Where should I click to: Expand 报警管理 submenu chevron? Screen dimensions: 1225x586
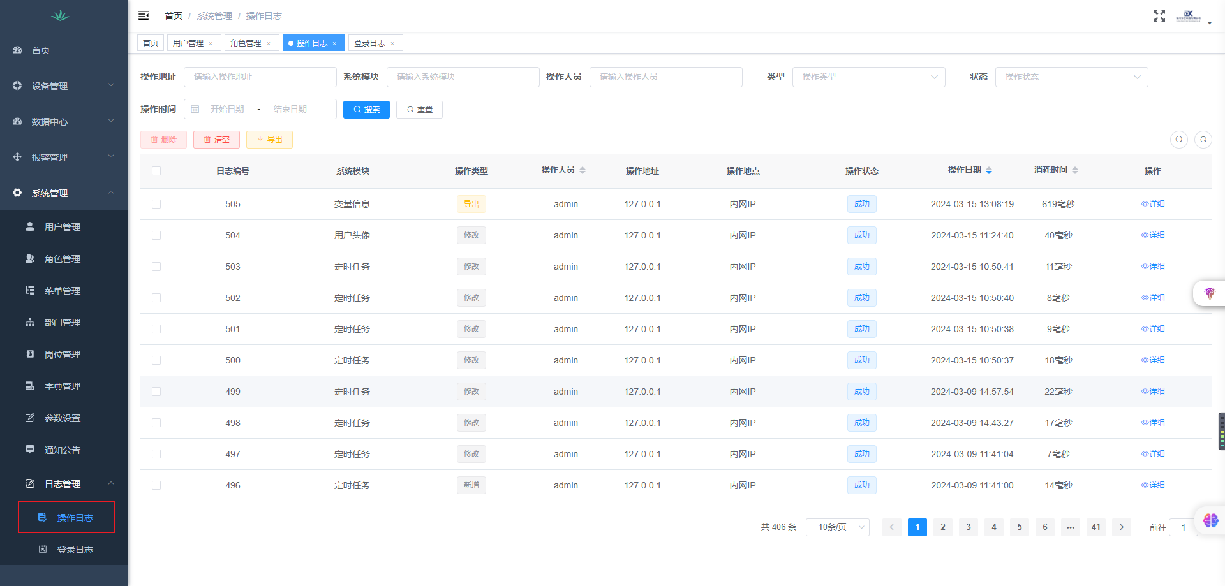[x=111, y=156]
